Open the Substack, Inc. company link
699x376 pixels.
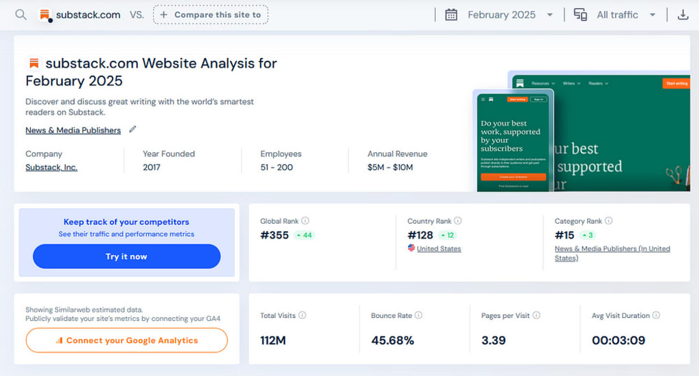point(51,167)
